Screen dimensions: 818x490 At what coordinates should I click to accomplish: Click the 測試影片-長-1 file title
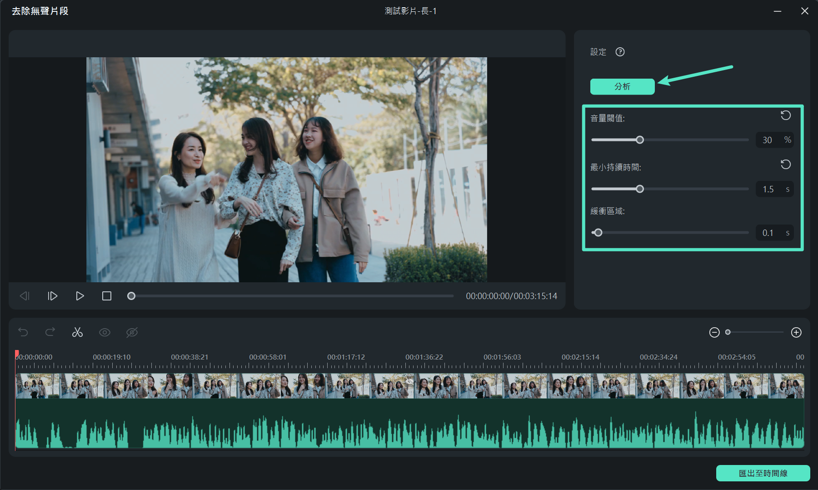[x=410, y=11]
